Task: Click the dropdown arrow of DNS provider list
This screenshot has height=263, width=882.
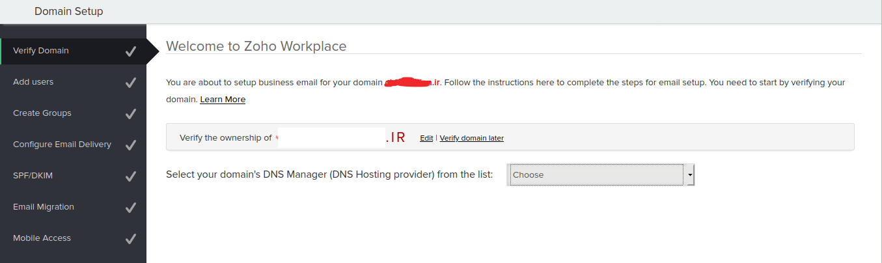Action: click(689, 174)
